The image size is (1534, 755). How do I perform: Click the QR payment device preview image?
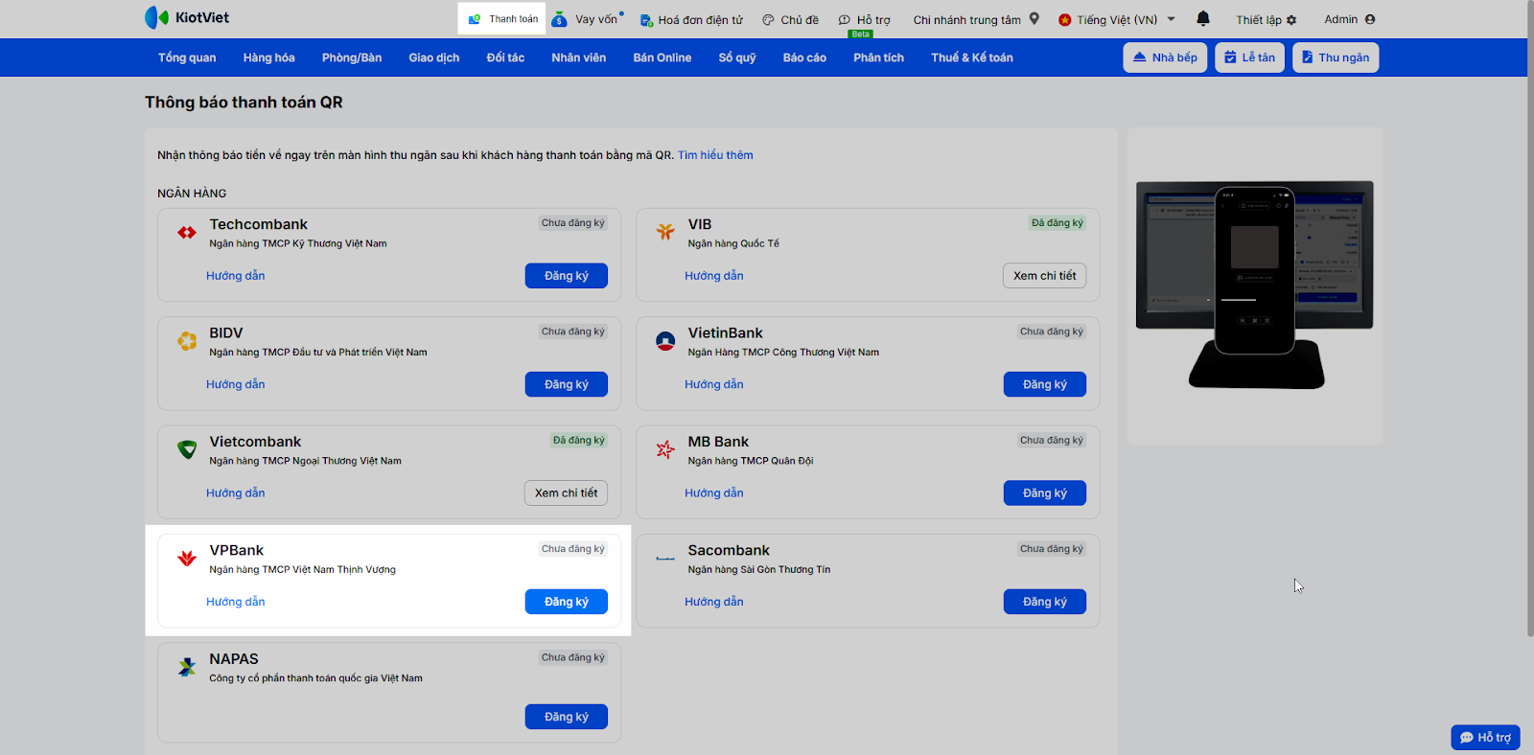click(1255, 286)
